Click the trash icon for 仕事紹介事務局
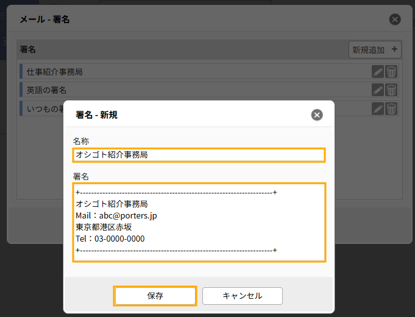The image size is (415, 317). point(391,72)
